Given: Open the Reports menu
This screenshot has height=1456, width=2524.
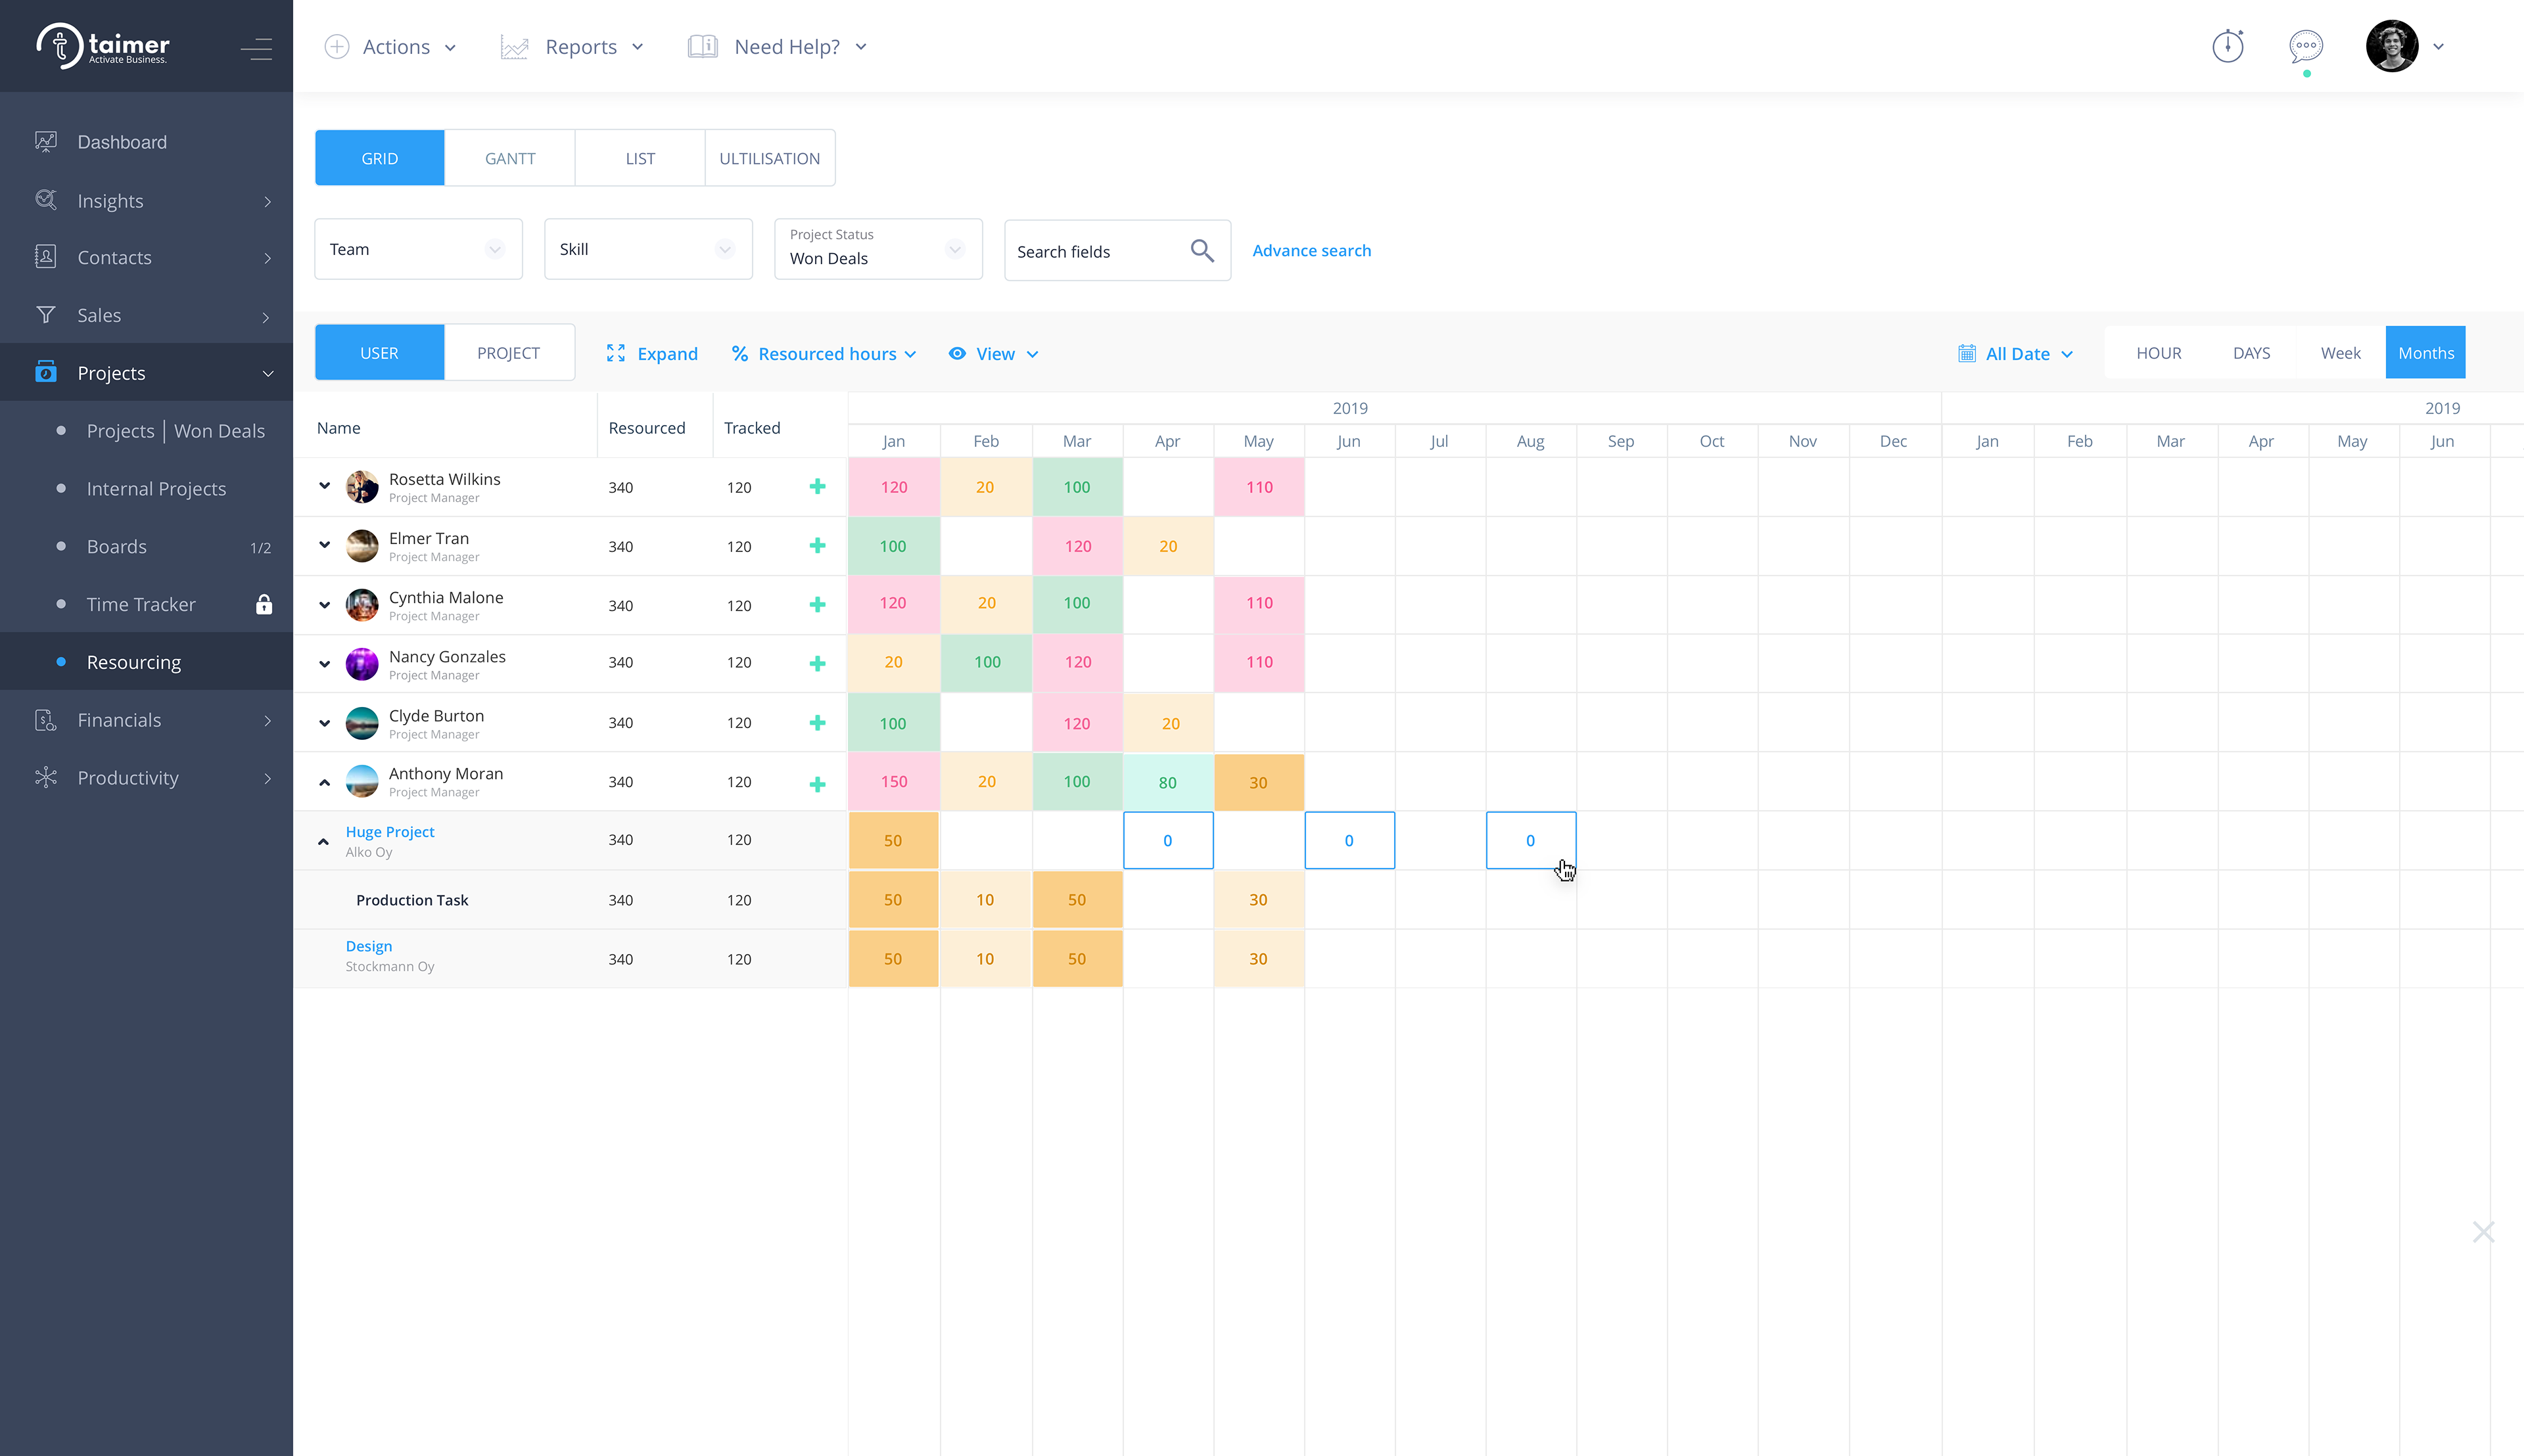Looking at the screenshot, I should click(x=573, y=46).
